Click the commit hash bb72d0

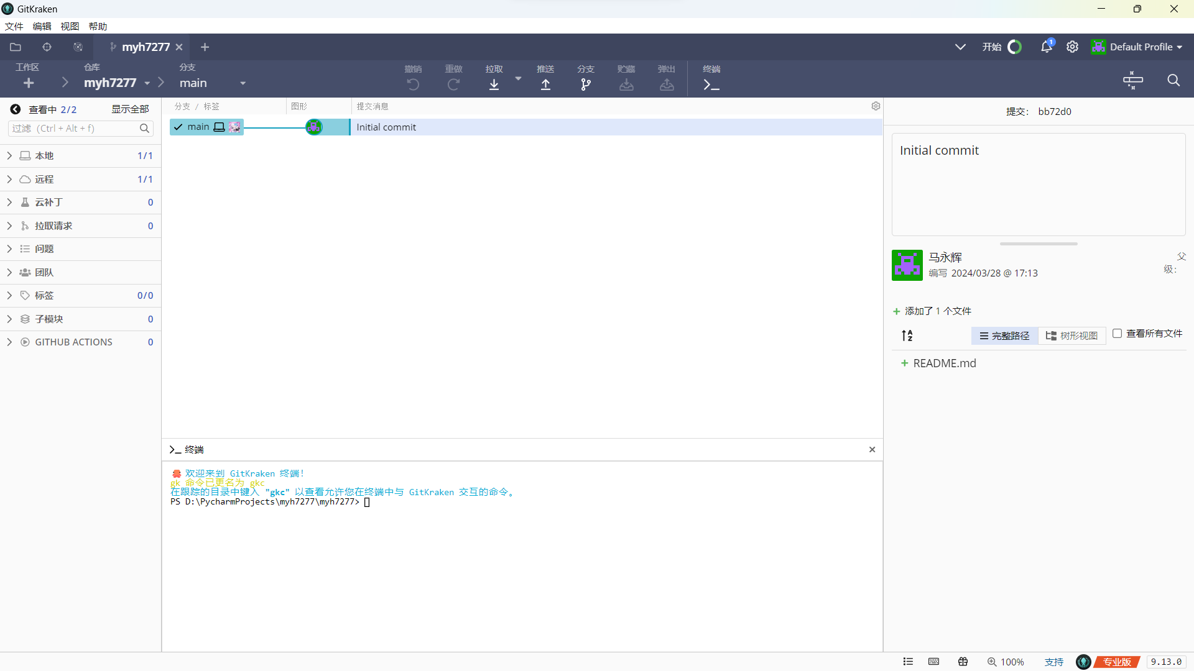1055,112
